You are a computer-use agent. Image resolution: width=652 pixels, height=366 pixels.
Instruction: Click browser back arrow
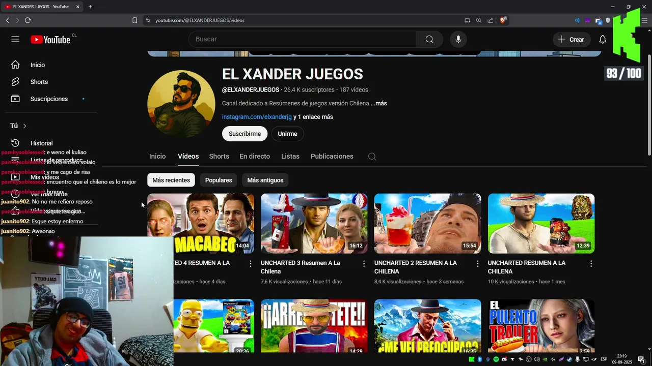[7, 20]
